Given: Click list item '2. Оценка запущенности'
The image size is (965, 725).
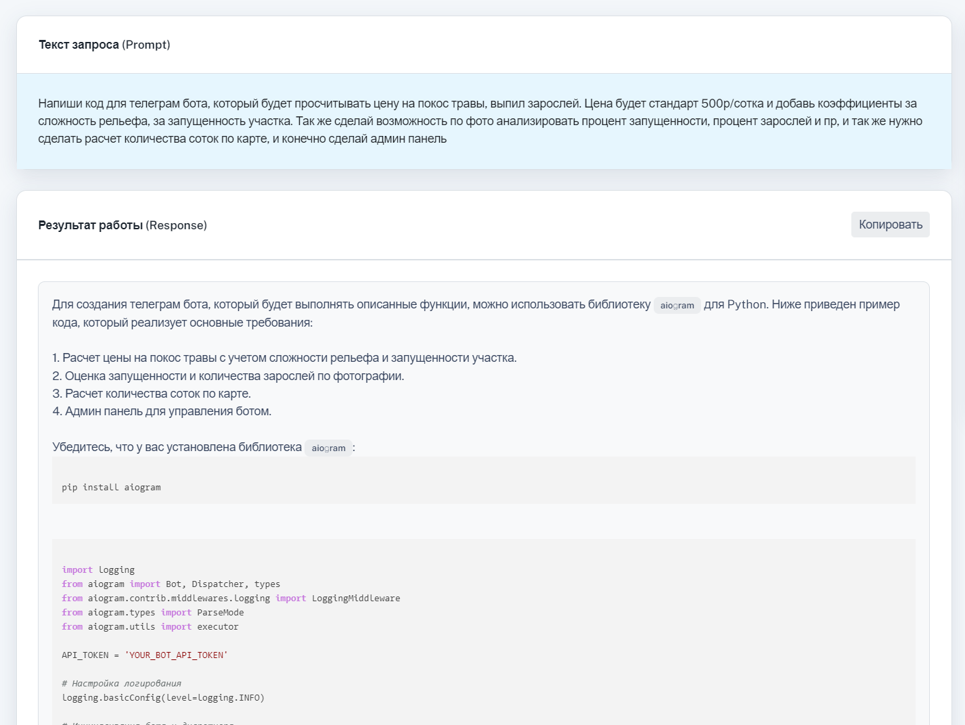Looking at the screenshot, I should 228,376.
